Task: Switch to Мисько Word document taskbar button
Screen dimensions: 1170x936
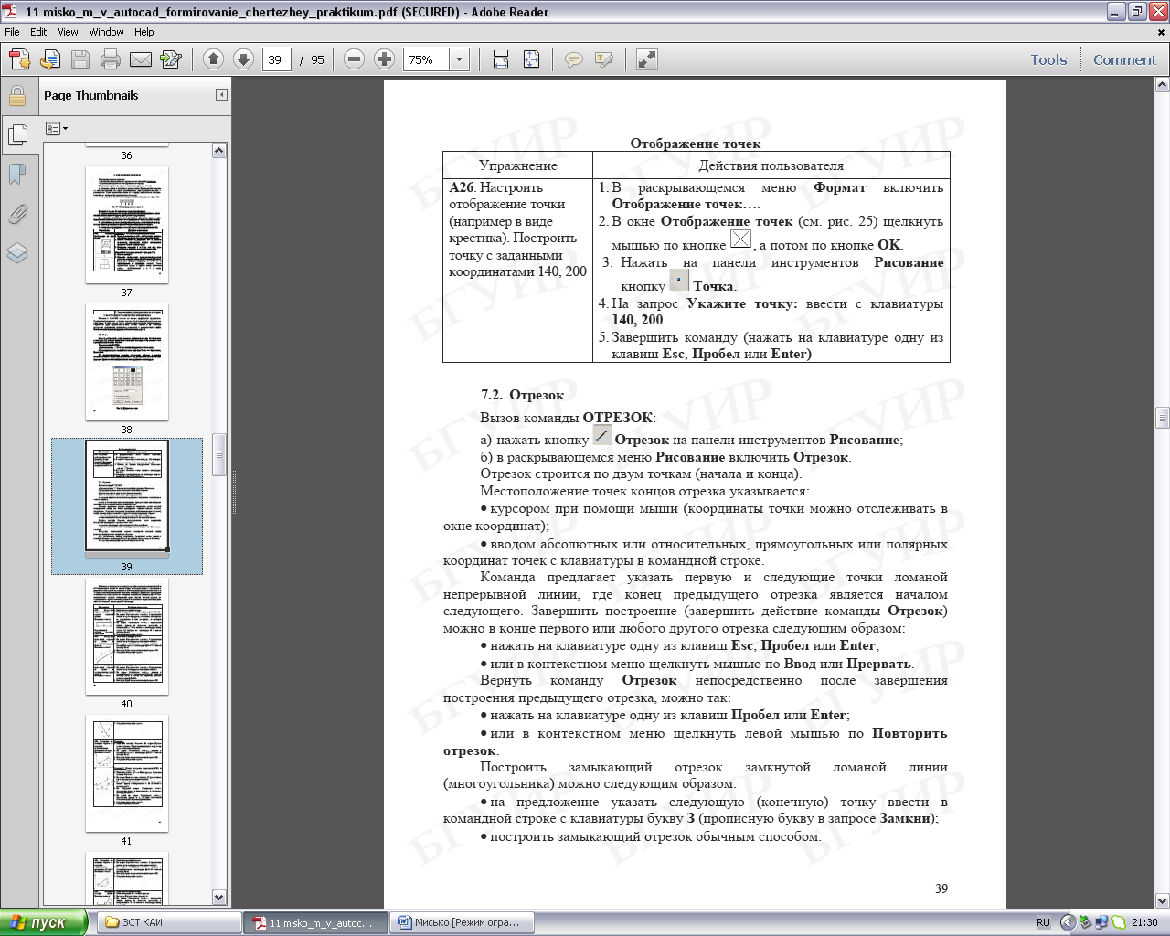Action: [463, 922]
